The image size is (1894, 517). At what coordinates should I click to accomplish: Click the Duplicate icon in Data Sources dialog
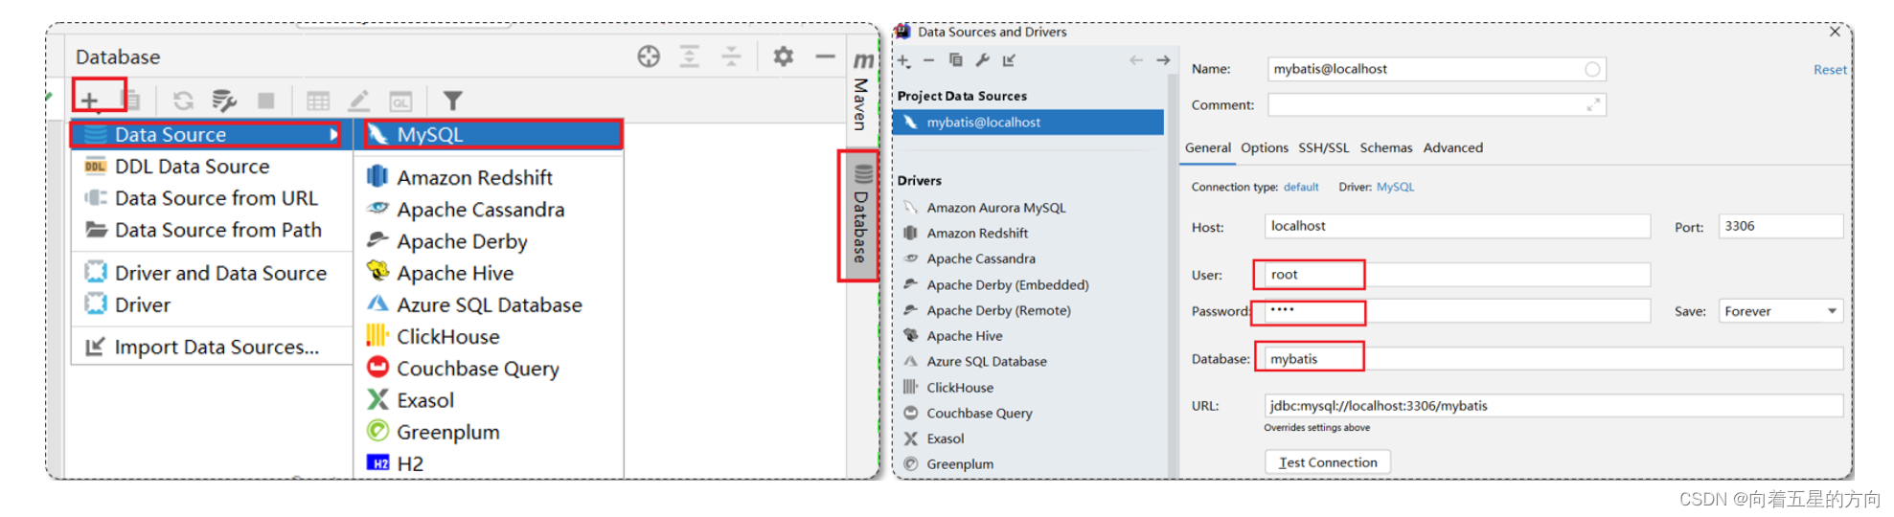[955, 60]
